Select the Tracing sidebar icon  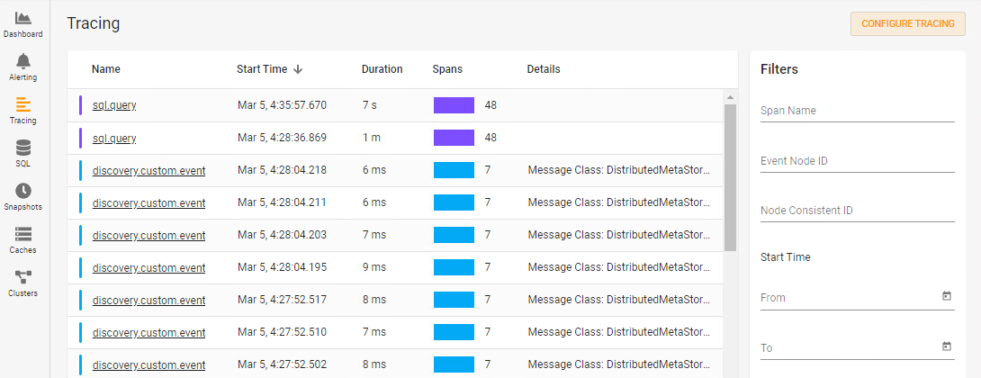(x=23, y=104)
